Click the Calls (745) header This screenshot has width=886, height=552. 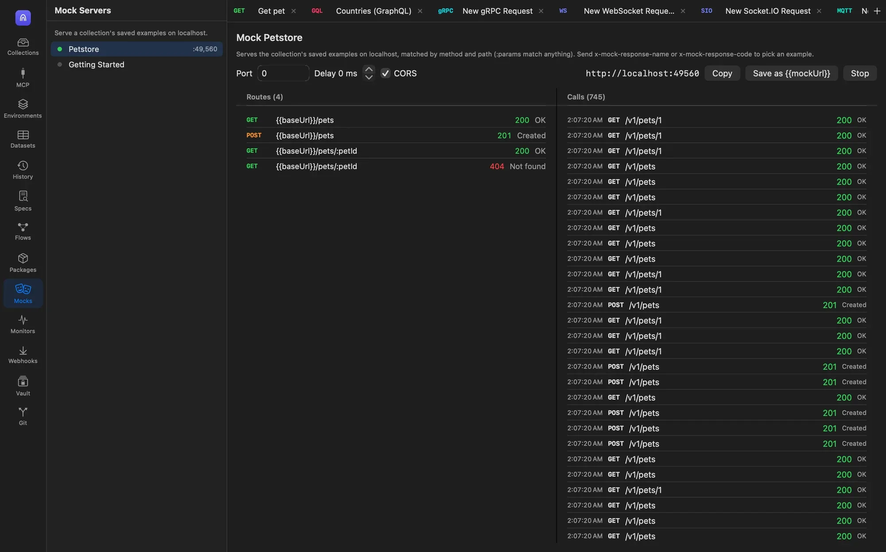pos(586,97)
